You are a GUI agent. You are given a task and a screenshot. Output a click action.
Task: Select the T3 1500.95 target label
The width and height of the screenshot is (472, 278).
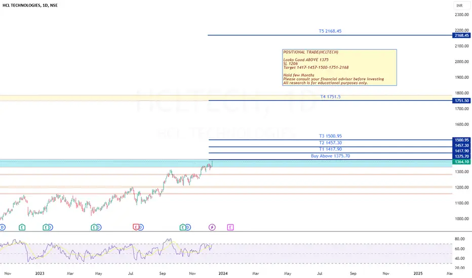coord(330,136)
